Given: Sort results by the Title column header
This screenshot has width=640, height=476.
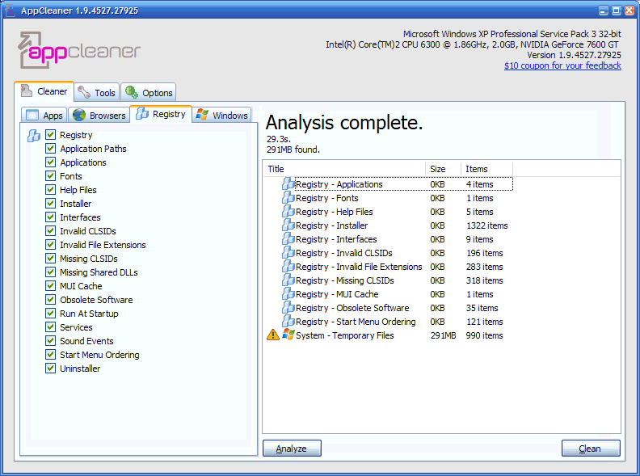Looking at the screenshot, I should [x=344, y=169].
